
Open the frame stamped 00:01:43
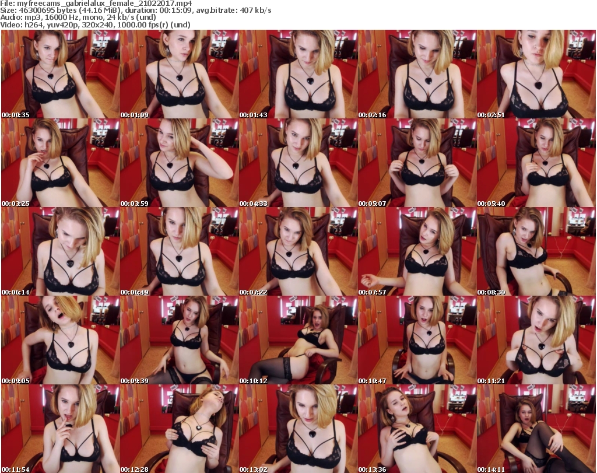coord(298,74)
